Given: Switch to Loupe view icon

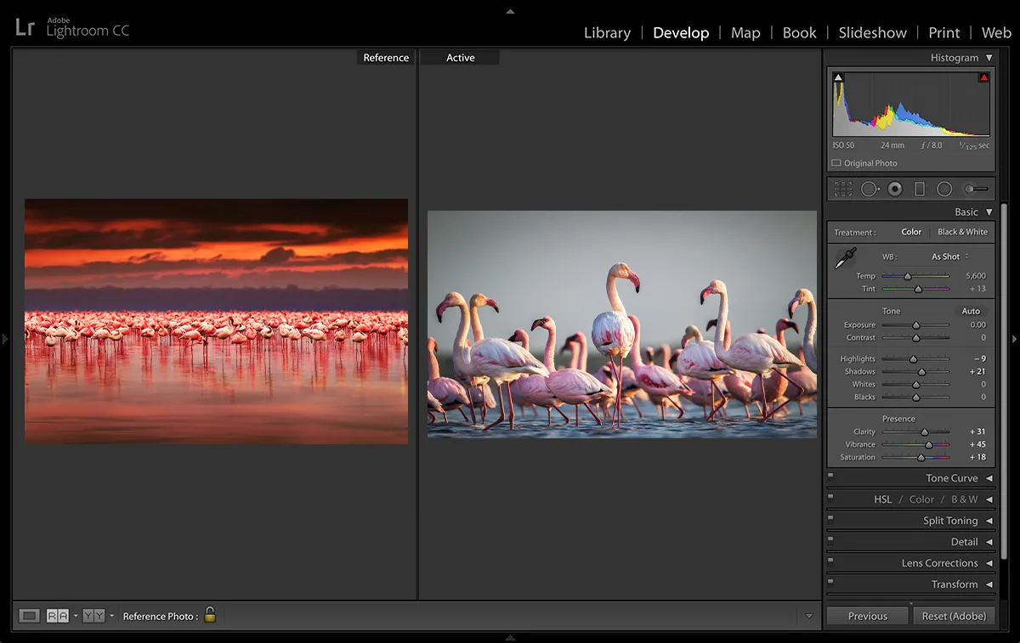Looking at the screenshot, I should [x=30, y=616].
